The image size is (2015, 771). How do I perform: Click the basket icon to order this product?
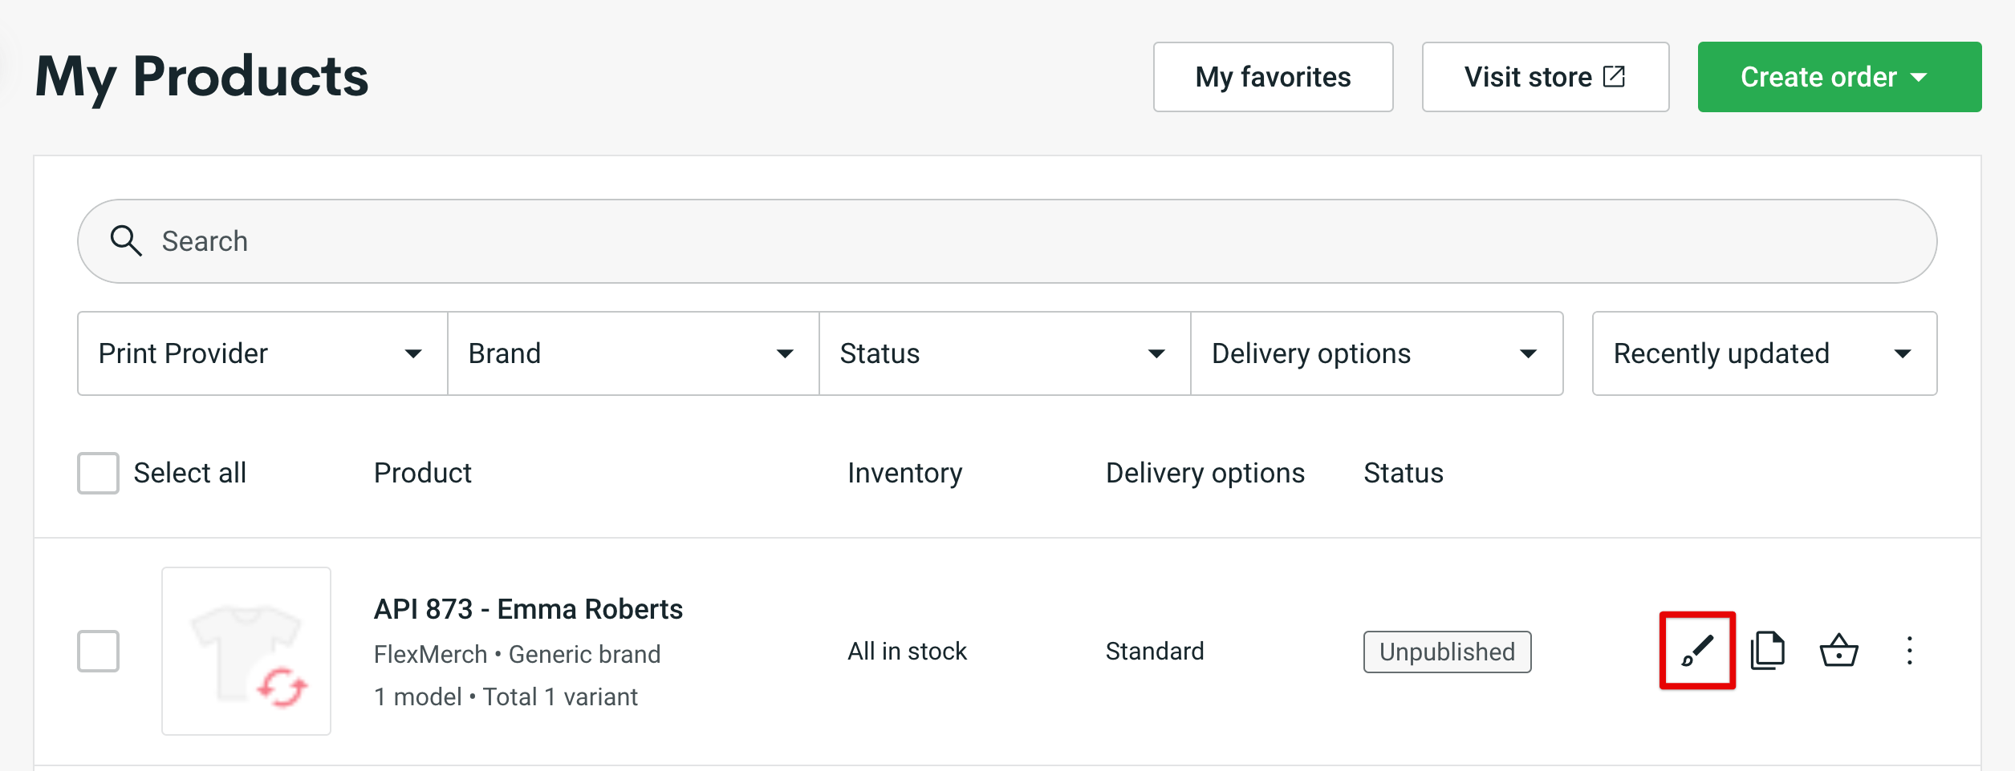[1838, 651]
